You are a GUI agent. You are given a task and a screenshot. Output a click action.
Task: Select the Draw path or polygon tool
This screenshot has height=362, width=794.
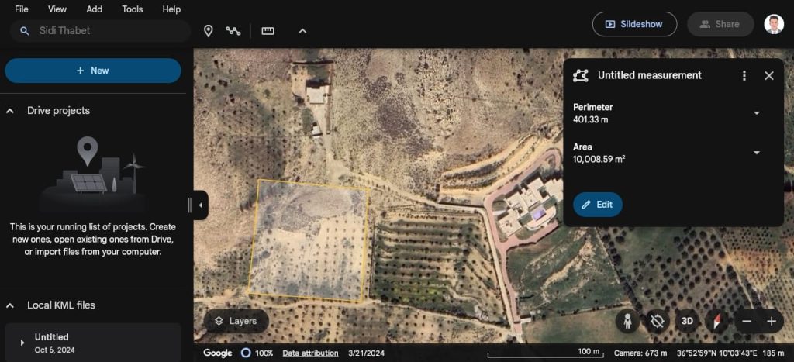tap(233, 31)
